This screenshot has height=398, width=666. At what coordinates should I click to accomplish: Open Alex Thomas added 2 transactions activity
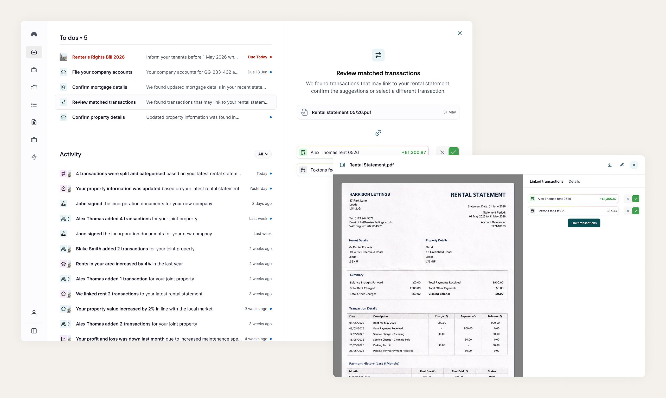pos(166,324)
